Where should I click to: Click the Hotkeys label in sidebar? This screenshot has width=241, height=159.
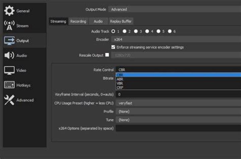click(x=23, y=85)
